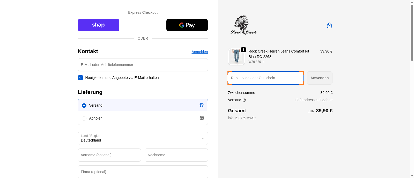Click the Nachname input field
The width and height of the screenshot is (414, 178).
pyautogui.click(x=176, y=155)
